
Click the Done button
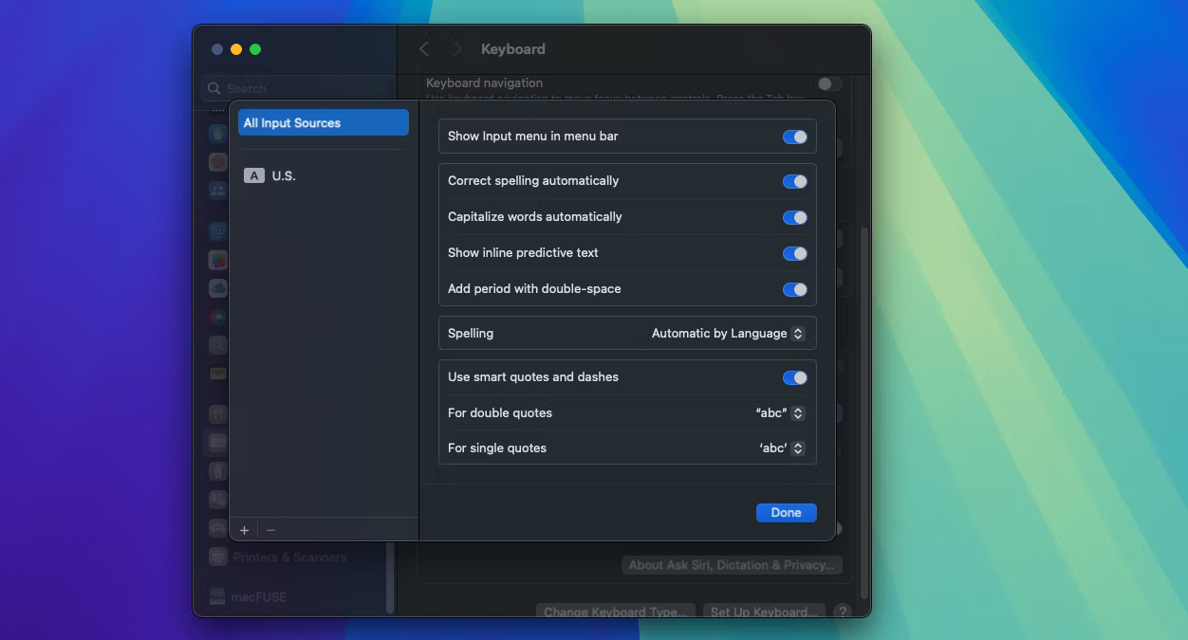tap(786, 512)
